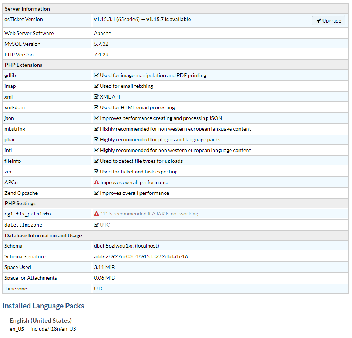Click the Database Information and Usage header
This screenshot has width=352, height=338.
point(43,235)
